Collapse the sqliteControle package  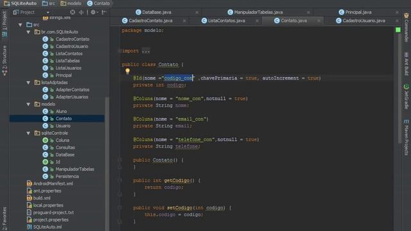tap(28, 133)
